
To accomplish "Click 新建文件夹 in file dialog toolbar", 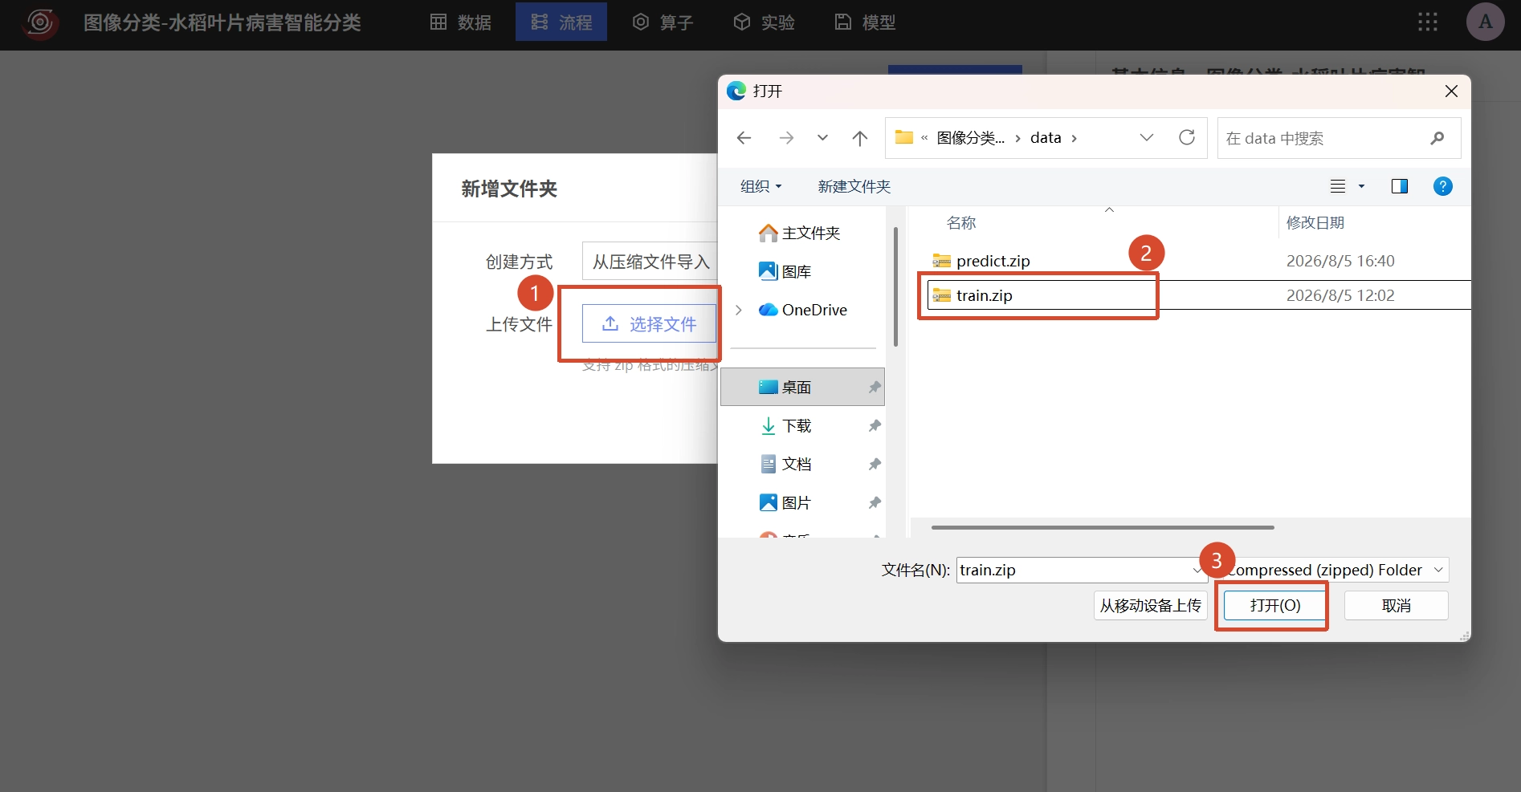I will pyautogui.click(x=854, y=186).
